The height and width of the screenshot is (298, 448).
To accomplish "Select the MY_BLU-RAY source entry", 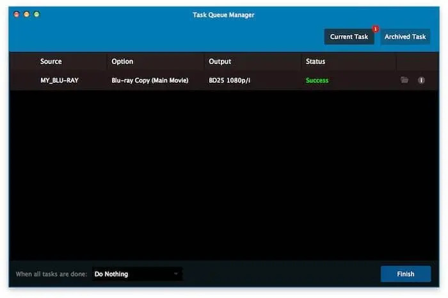I will pyautogui.click(x=60, y=80).
